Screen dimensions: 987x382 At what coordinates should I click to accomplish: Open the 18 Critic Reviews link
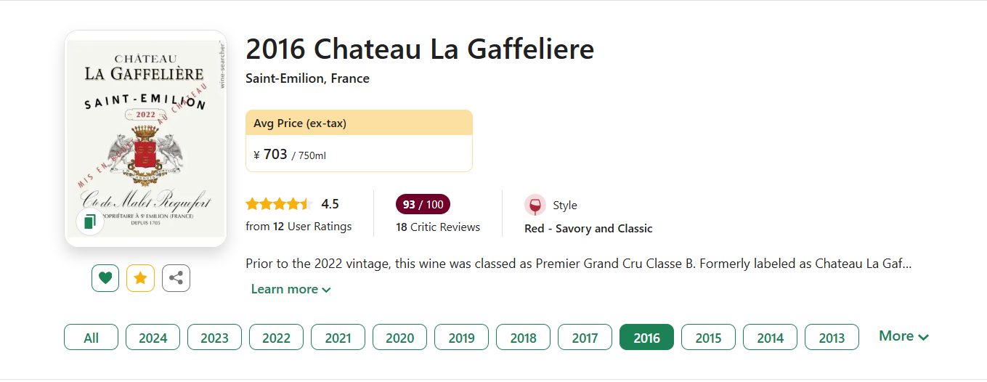[x=438, y=227]
